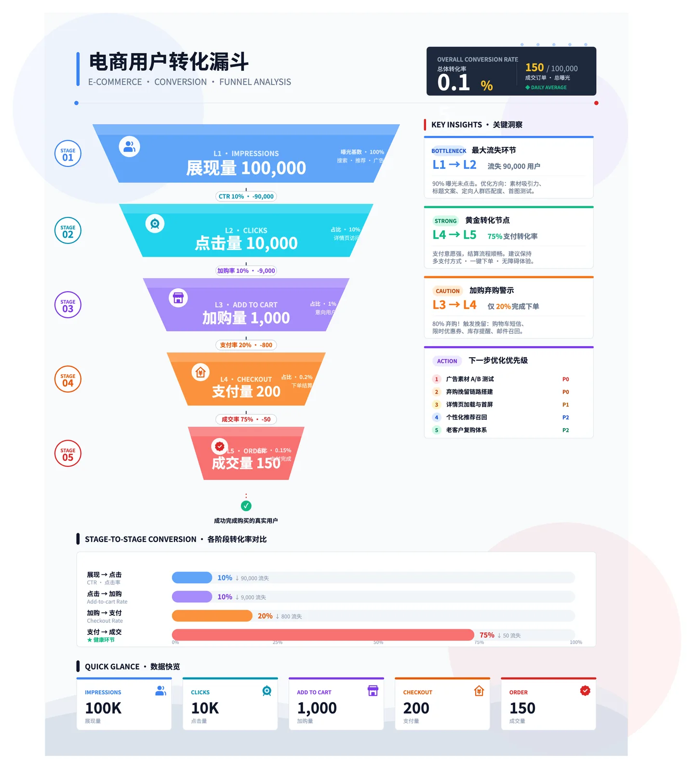Image resolution: width=694 pixels, height=770 pixels.
Task: Click the red check badge on the Order 150 card
Action: (x=585, y=691)
